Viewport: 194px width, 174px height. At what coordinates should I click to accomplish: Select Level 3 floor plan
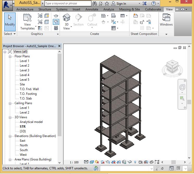[24, 70]
